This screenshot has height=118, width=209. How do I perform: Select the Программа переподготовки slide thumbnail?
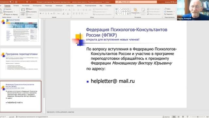21,63
